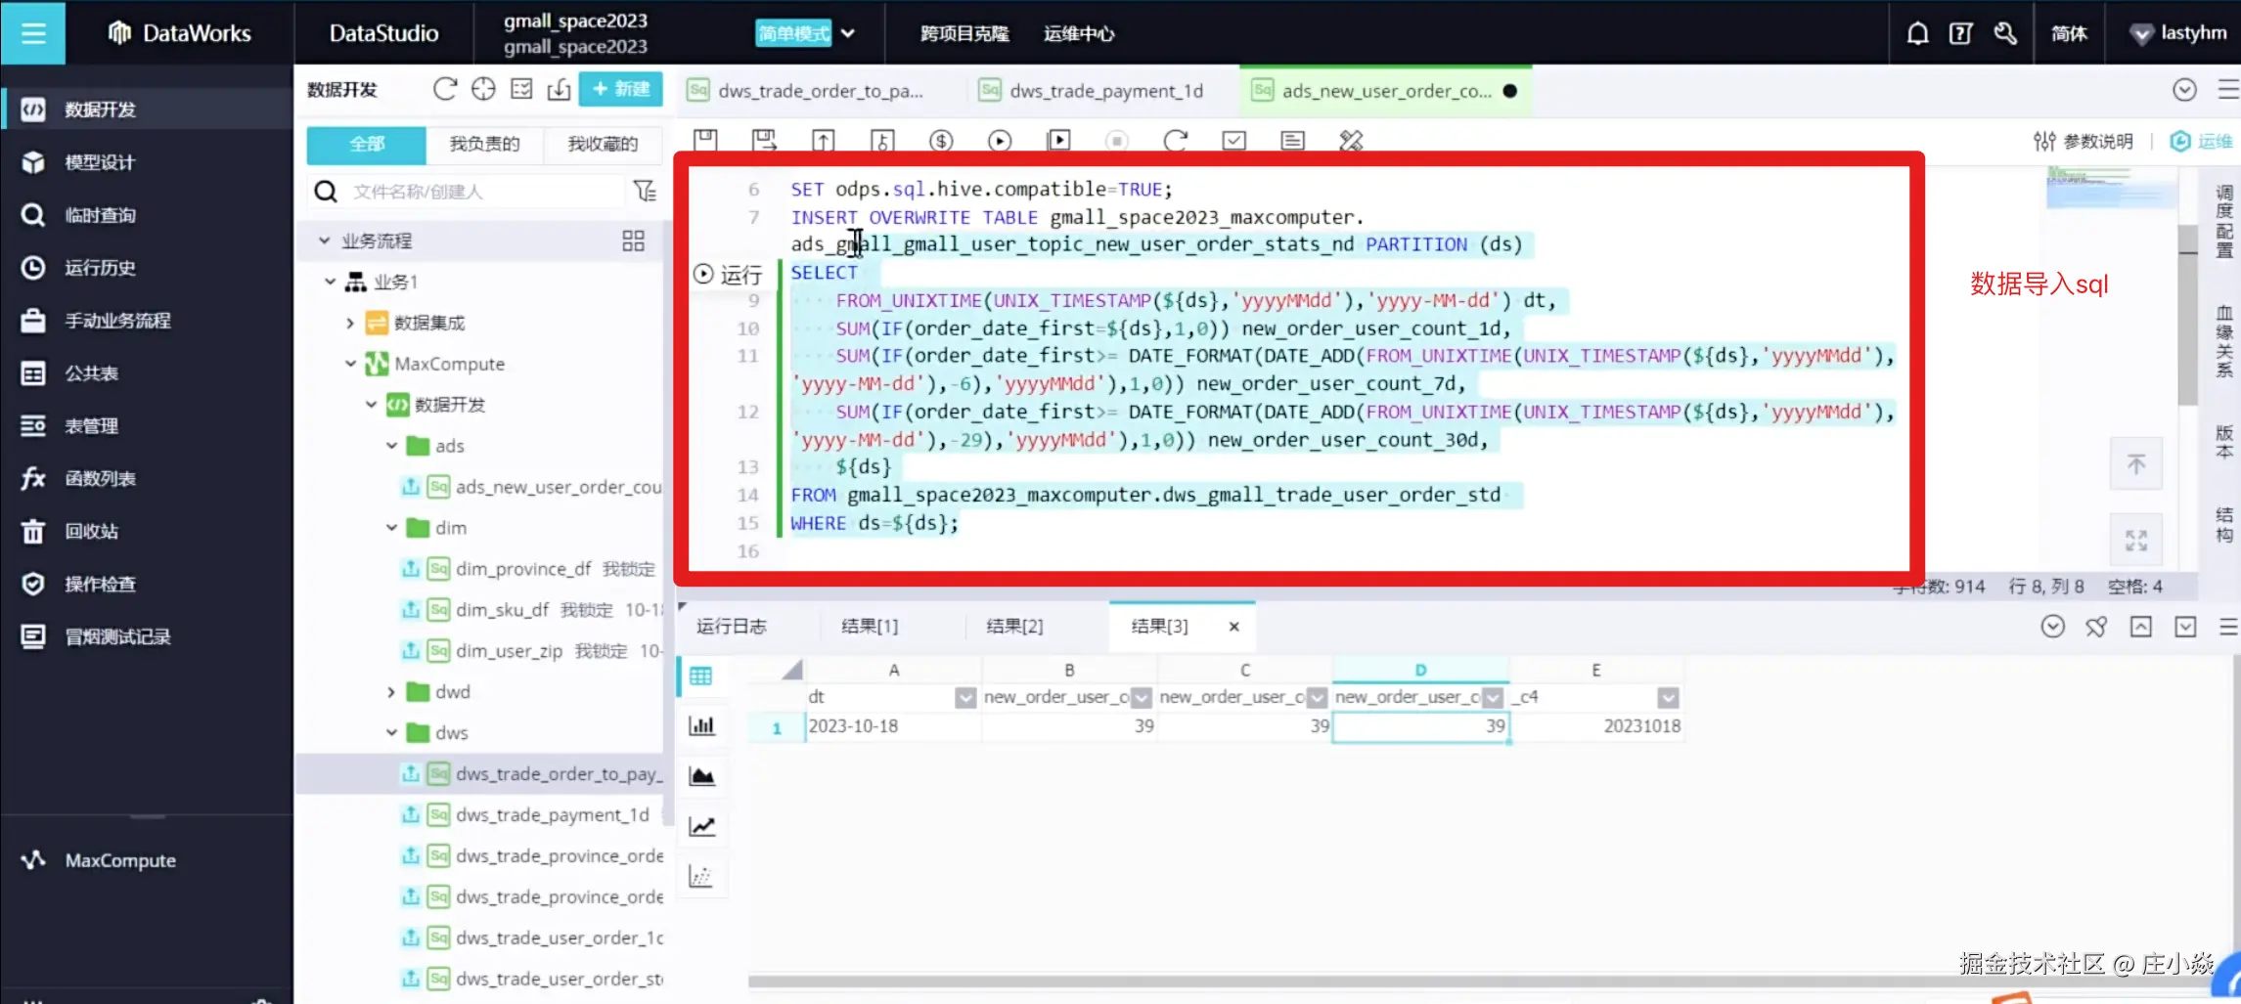Click the format code icon
The width and height of the screenshot is (2241, 1004).
(1292, 140)
